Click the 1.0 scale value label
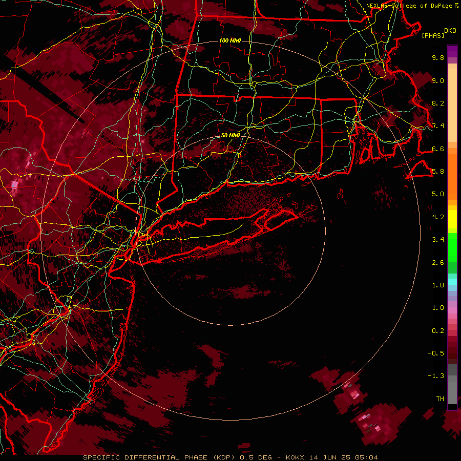The height and width of the screenshot is (461, 461). tap(438, 308)
